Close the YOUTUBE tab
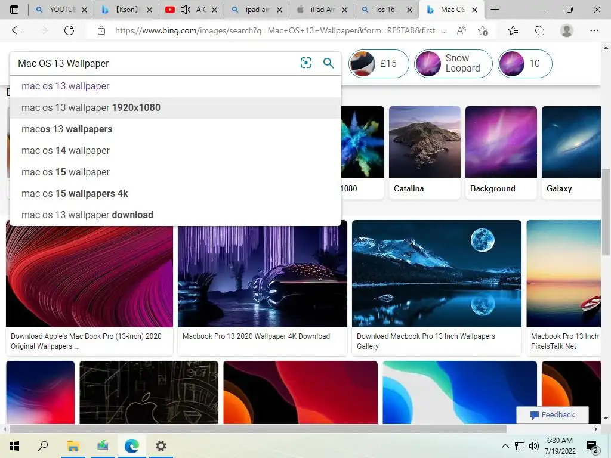The image size is (611, 458). coord(85,10)
